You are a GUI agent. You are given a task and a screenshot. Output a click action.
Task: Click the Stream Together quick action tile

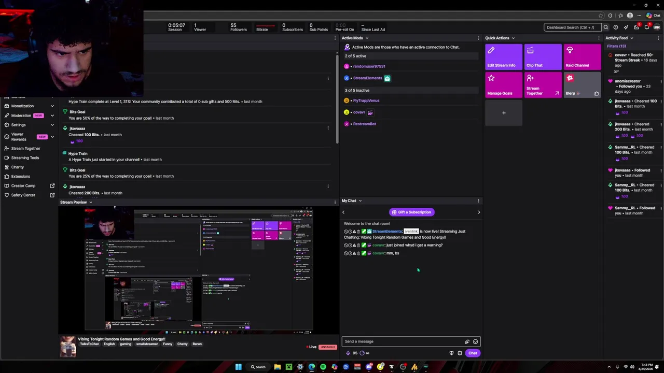[x=543, y=85]
